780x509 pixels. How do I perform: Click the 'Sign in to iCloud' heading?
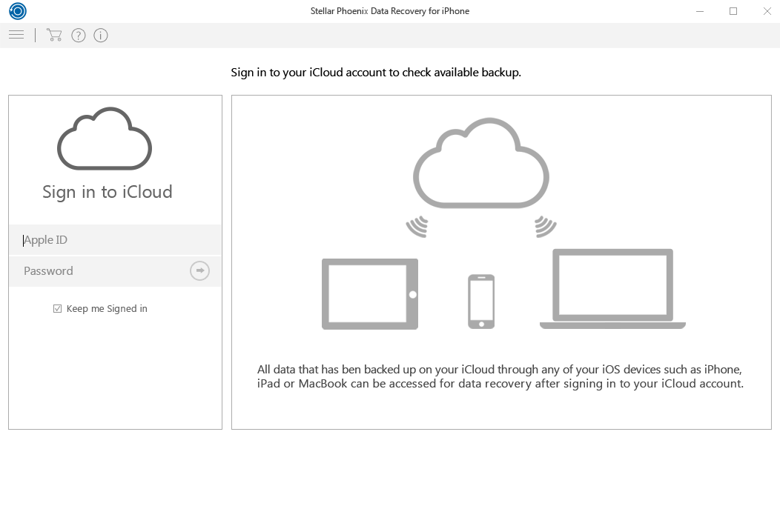tap(108, 192)
